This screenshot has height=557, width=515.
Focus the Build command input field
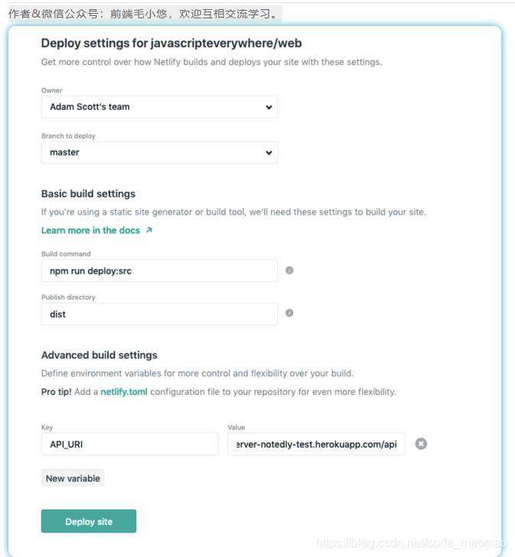point(159,270)
